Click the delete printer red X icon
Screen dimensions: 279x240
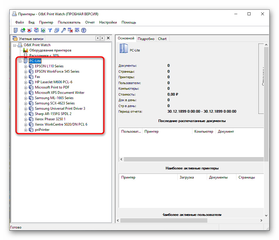(30, 30)
